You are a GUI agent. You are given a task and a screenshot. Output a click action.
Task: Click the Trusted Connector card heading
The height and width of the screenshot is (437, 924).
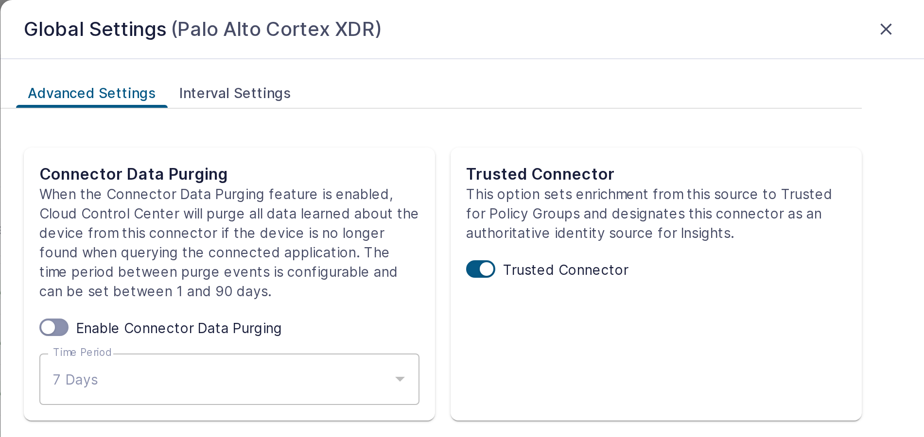(540, 174)
